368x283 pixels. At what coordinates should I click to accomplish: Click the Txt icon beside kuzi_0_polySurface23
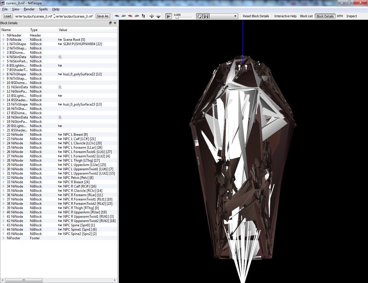60,104
